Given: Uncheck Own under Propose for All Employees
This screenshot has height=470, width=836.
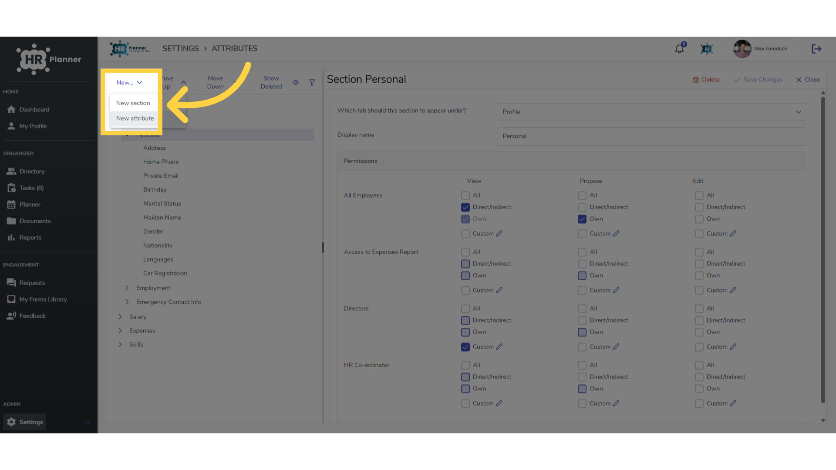Looking at the screenshot, I should coord(582,219).
